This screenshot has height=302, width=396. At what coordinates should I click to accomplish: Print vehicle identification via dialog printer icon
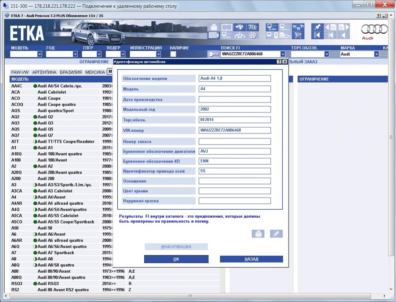(258, 234)
